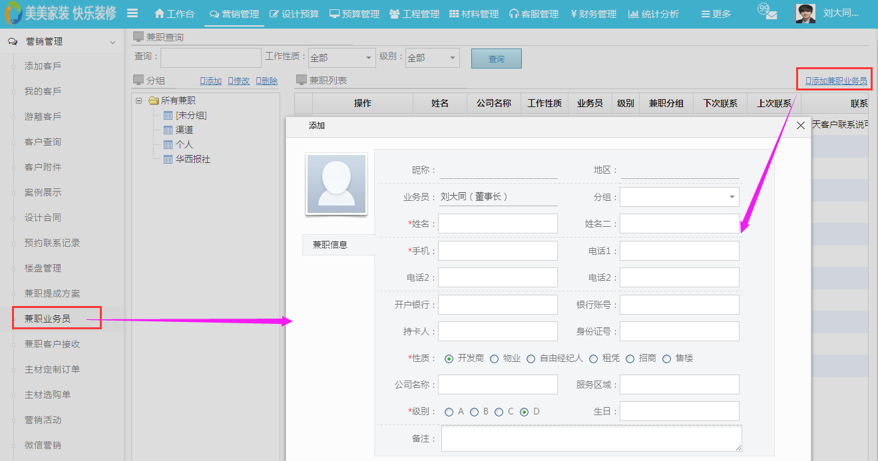The image size is (878, 461).
Task: Open the 财务管理 top menu
Action: tap(593, 14)
